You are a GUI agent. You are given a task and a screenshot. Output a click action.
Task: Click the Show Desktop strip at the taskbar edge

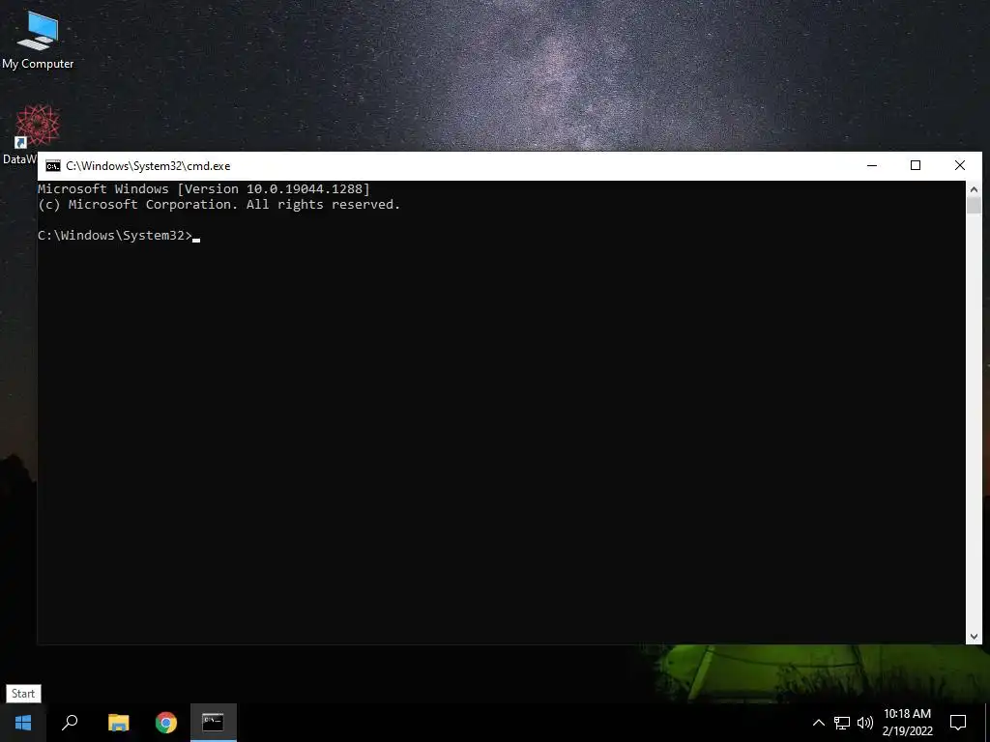[x=987, y=723]
